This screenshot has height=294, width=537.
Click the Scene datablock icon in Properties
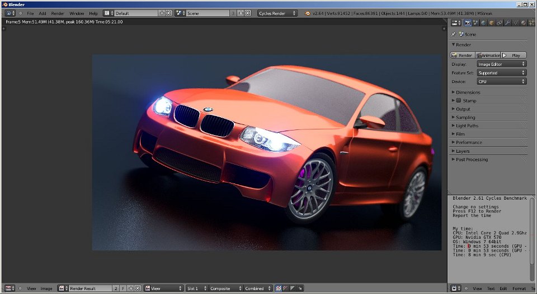pos(461,34)
